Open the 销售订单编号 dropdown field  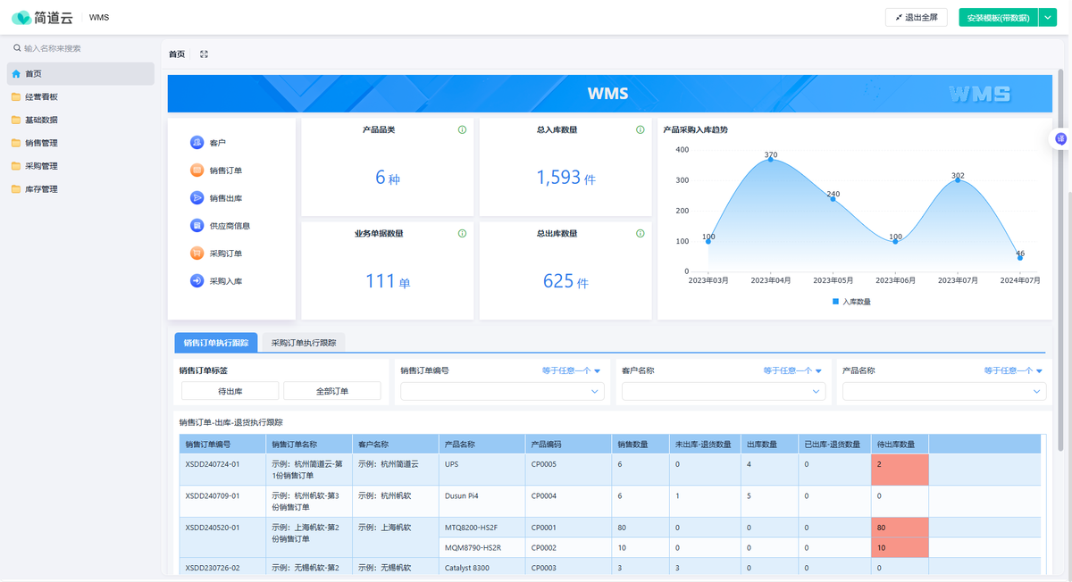click(x=502, y=391)
